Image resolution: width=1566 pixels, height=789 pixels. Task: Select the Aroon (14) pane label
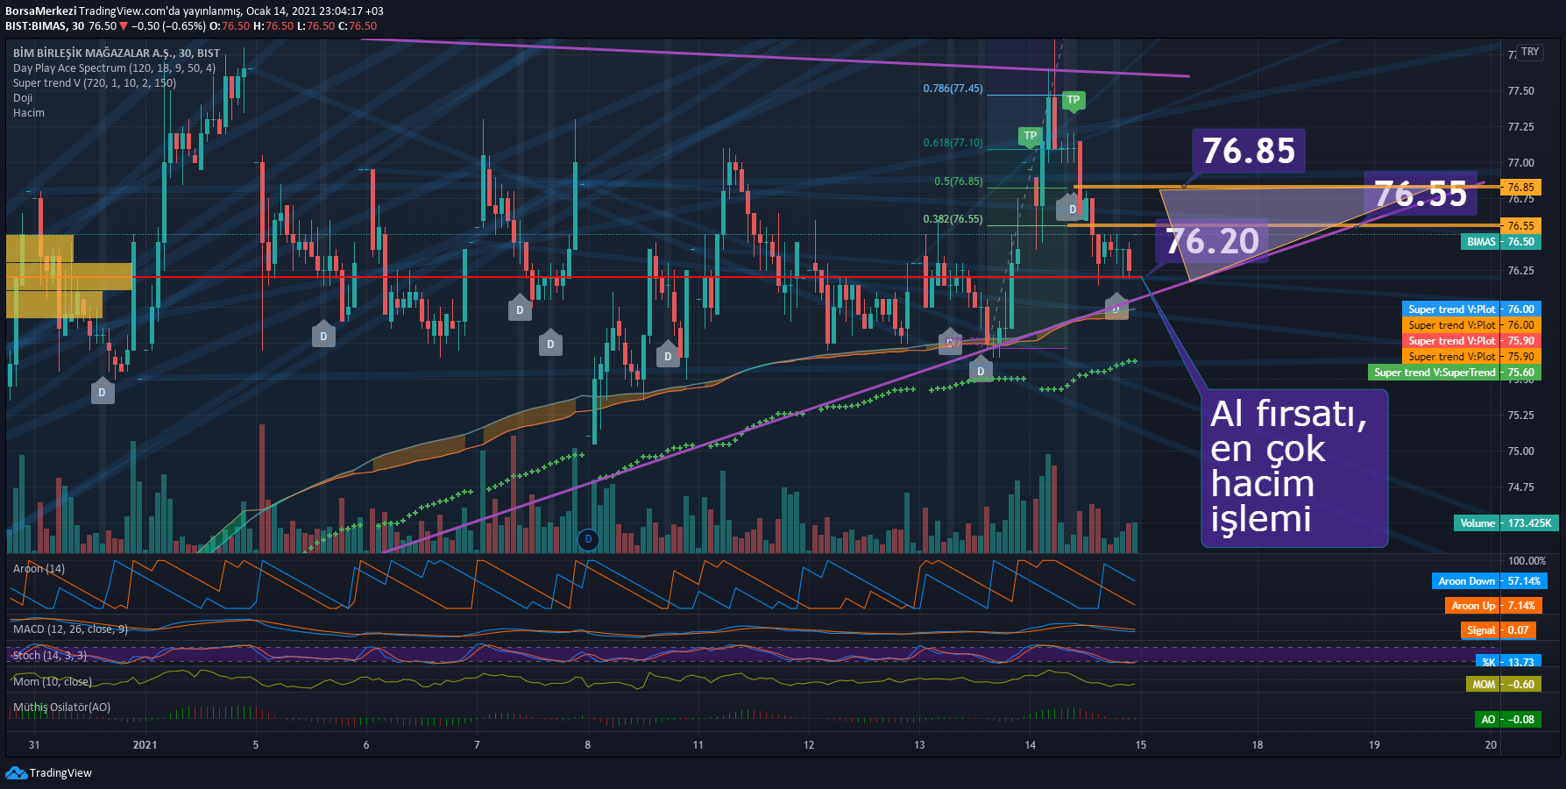[39, 568]
